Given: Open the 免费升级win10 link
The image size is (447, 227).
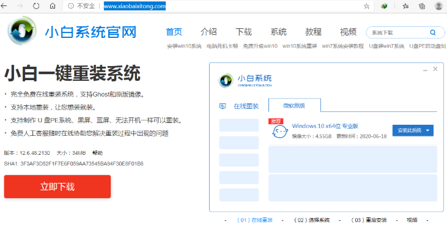Looking at the screenshot, I should [260, 47].
